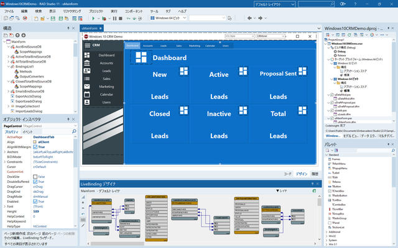398x248 pixels.
Task: Switch to the History view tab
Action: click(315, 174)
